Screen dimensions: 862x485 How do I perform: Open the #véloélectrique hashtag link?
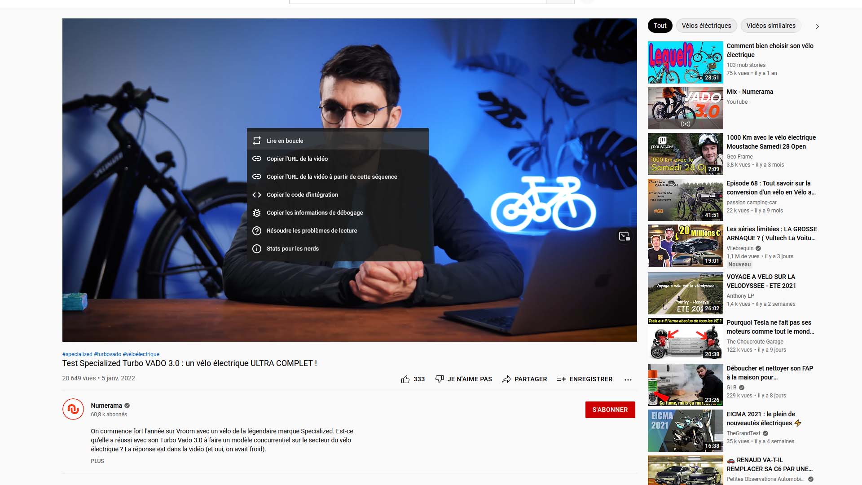[x=141, y=354]
